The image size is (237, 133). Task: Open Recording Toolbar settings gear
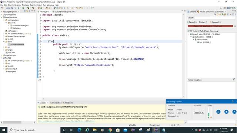(x=233, y=102)
